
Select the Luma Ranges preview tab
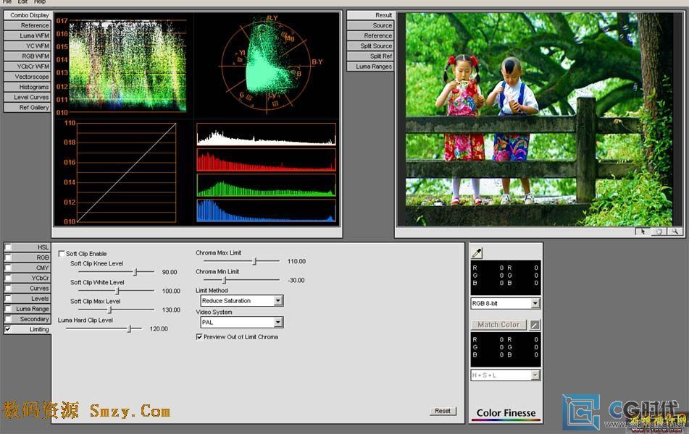[370, 67]
